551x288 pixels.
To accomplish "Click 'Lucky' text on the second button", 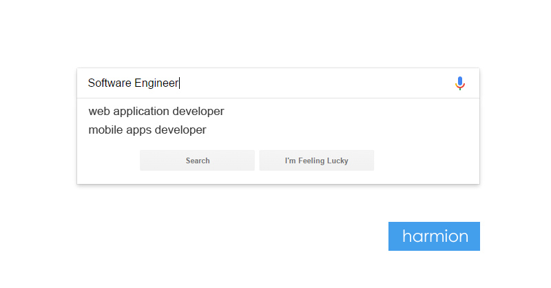I will [337, 161].
